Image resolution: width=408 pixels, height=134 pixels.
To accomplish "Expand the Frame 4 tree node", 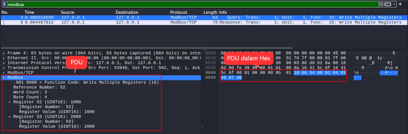I will tap(3, 53).
